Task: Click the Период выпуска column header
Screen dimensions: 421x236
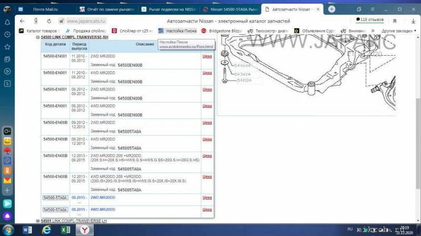Action: (79, 46)
